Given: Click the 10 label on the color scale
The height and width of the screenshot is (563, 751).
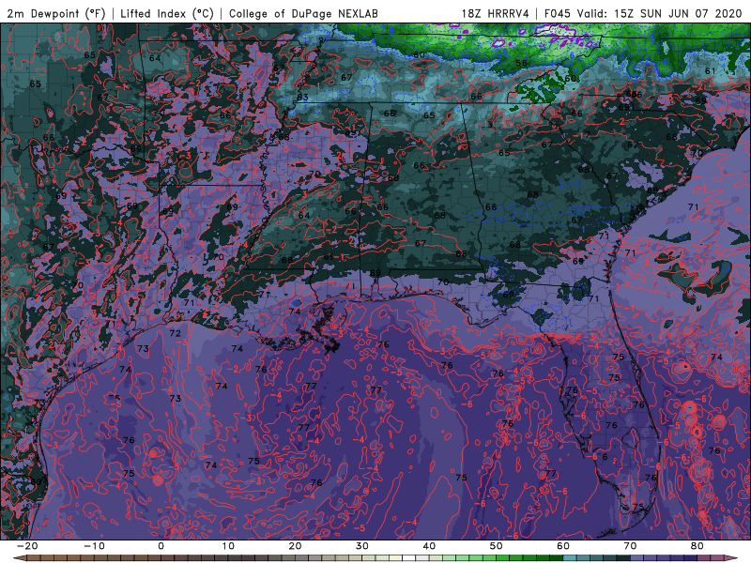Looking at the screenshot, I should [228, 546].
